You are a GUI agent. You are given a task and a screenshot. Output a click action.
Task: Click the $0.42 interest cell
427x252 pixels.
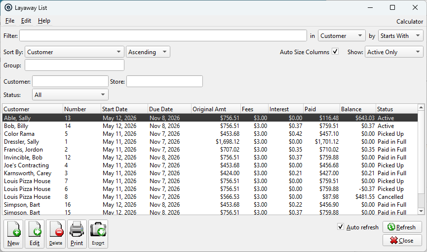(296, 133)
